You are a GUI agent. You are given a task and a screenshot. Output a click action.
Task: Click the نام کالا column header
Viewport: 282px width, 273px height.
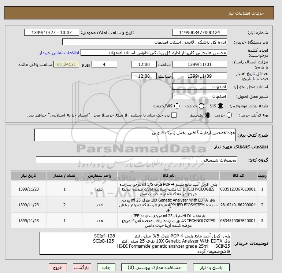(x=168, y=176)
